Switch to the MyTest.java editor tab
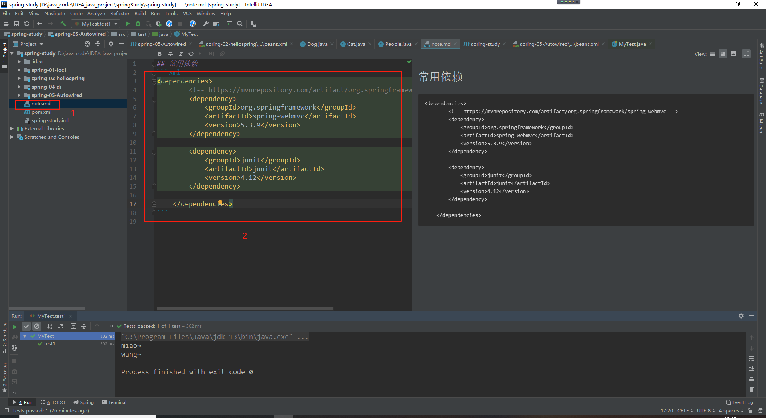Screen dimensions: 766x418 tap(632, 44)
